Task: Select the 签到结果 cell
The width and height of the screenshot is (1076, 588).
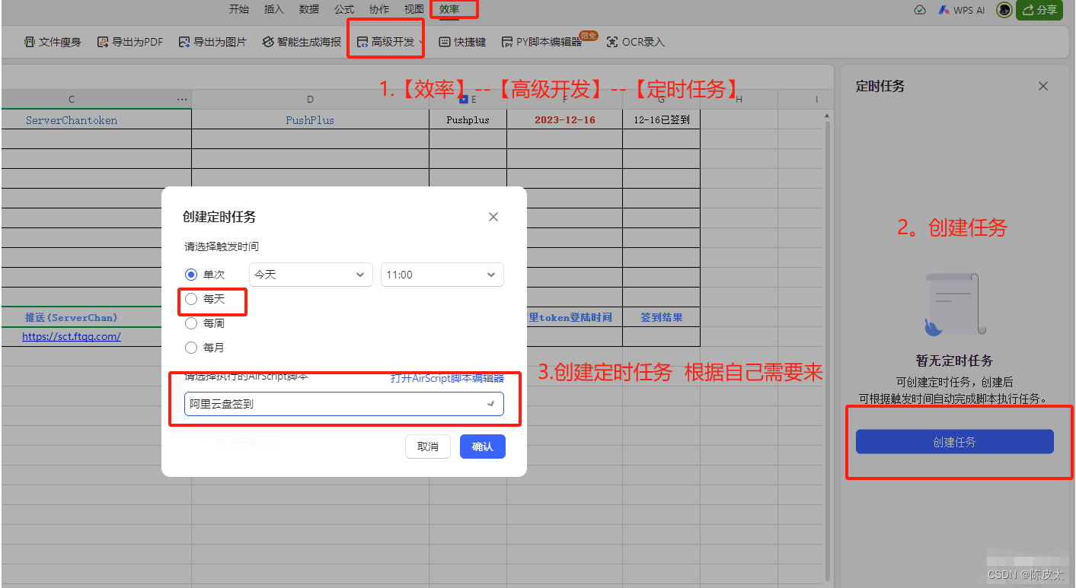Action: [661, 317]
